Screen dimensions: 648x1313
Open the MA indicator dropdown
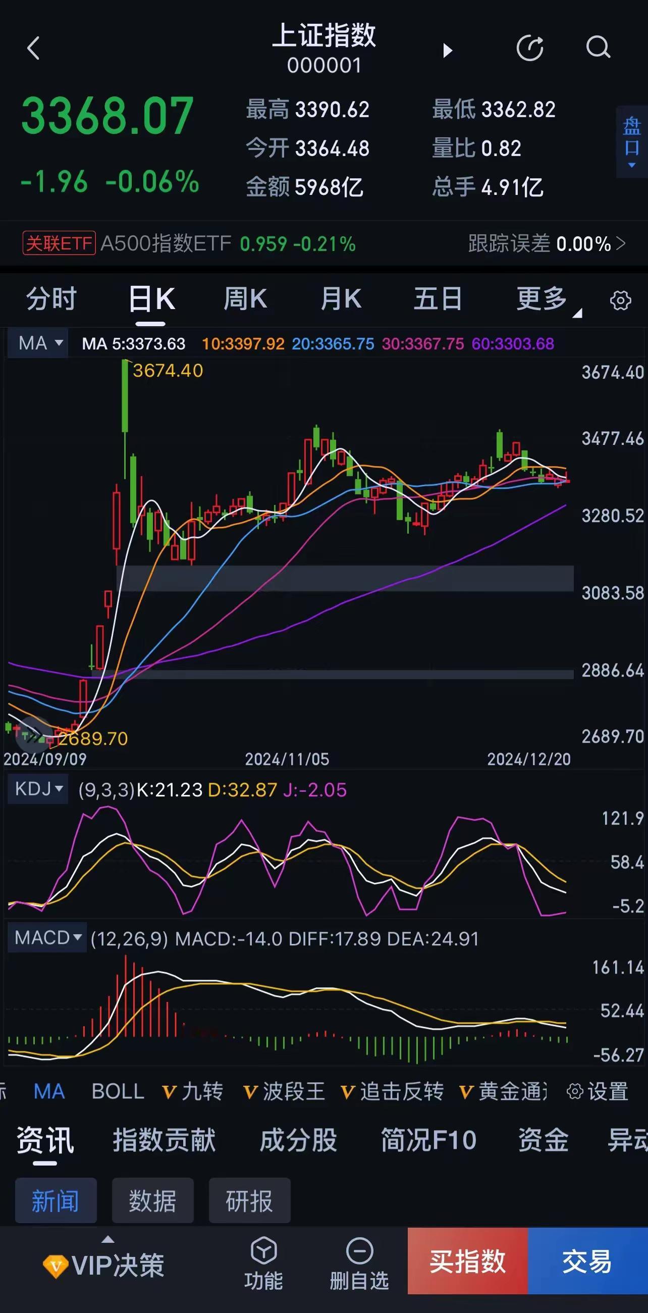point(39,343)
